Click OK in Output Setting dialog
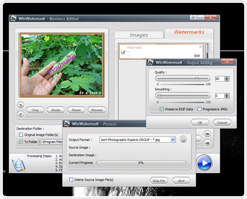The width and height of the screenshot is (247, 199). pos(200,122)
